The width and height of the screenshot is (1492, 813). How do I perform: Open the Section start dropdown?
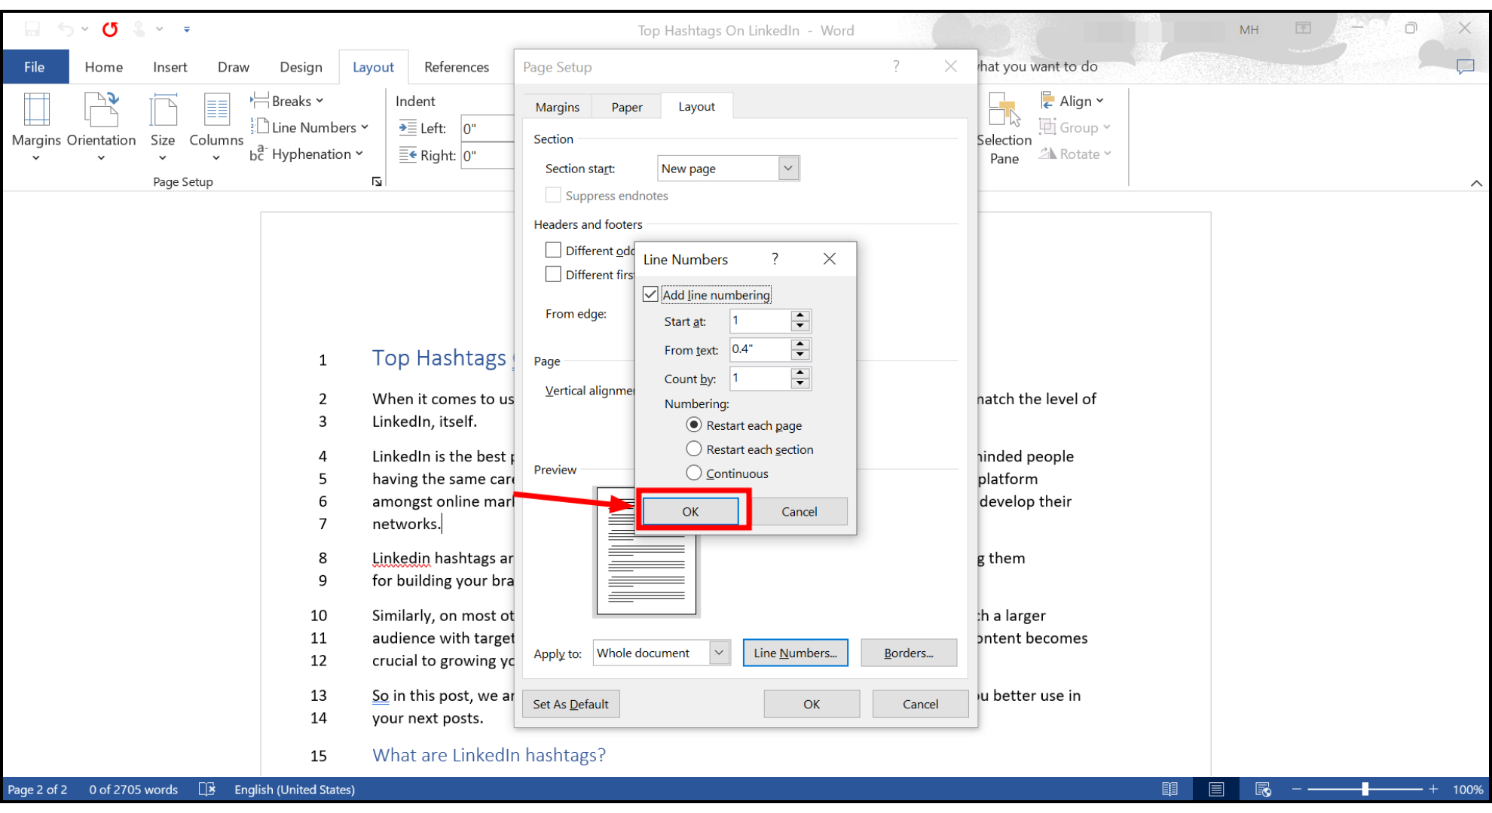787,169
